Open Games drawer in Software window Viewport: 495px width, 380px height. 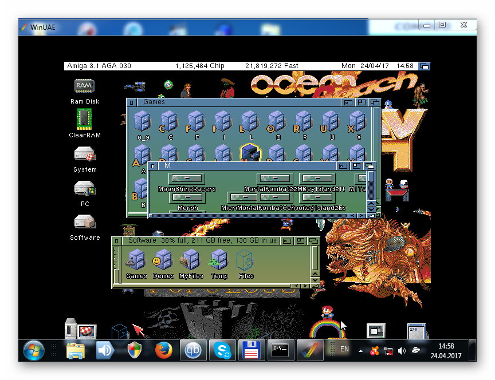point(136,260)
